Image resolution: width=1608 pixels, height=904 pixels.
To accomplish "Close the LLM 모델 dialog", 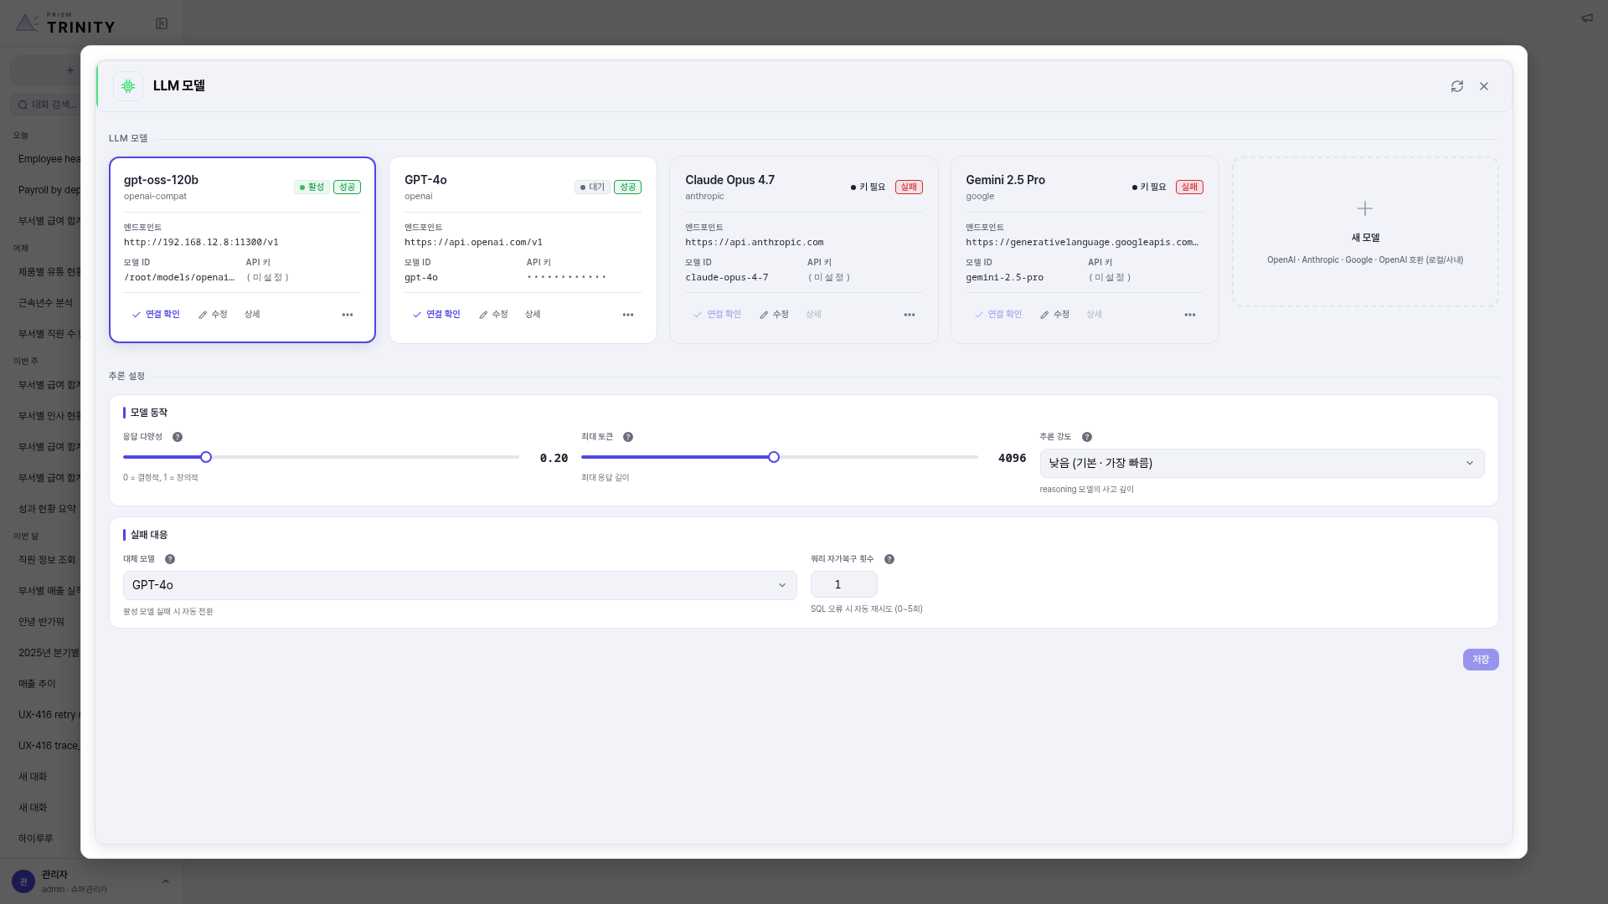I will [1484, 86].
